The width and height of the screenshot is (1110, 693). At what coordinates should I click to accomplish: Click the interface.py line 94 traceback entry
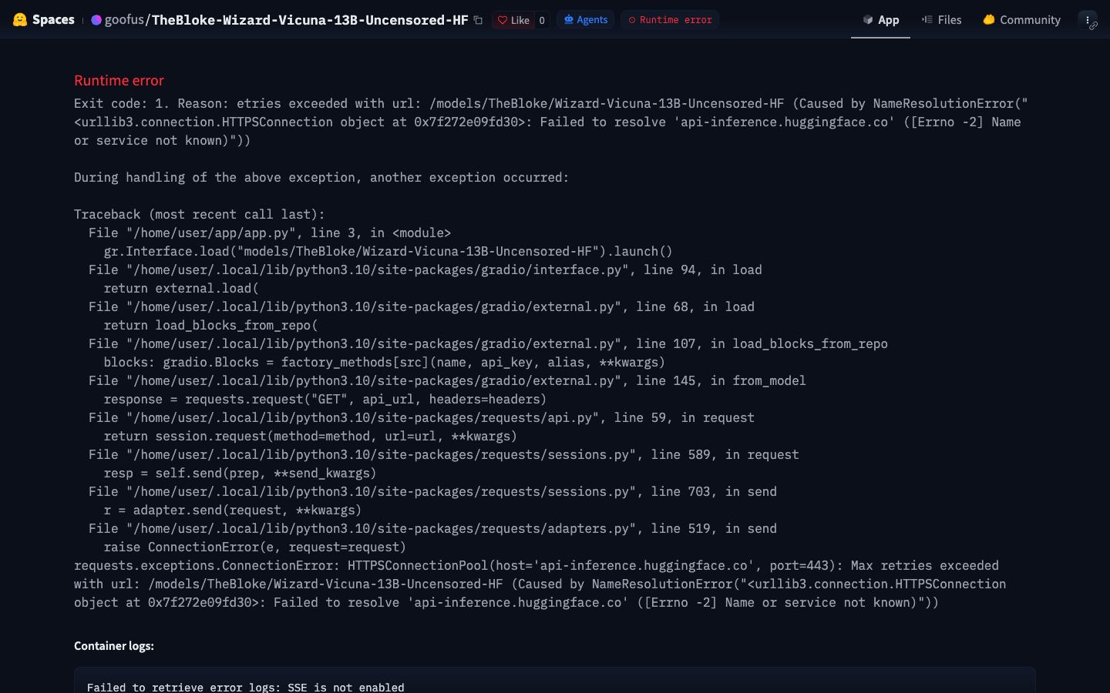[425, 269]
